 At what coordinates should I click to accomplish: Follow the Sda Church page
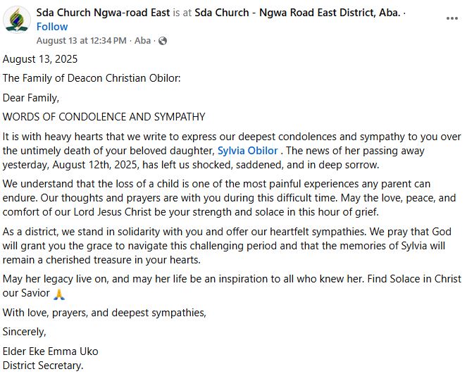click(52, 27)
